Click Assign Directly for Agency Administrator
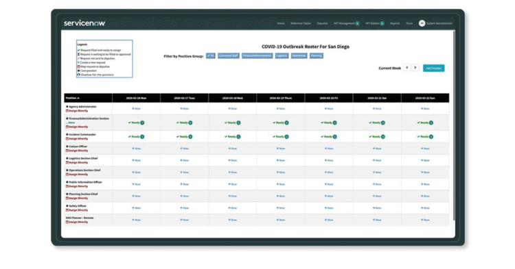 pyautogui.click(x=77, y=111)
